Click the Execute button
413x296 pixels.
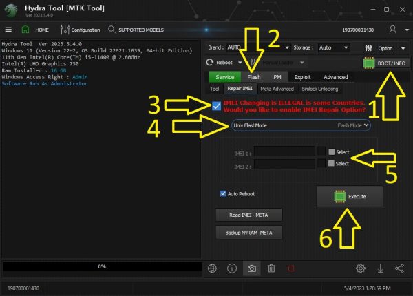pos(350,196)
